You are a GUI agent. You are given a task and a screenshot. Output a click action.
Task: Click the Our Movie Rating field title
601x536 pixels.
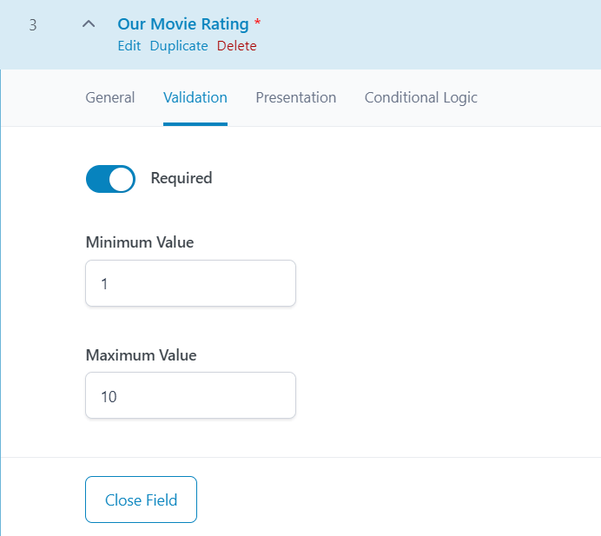coord(182,24)
